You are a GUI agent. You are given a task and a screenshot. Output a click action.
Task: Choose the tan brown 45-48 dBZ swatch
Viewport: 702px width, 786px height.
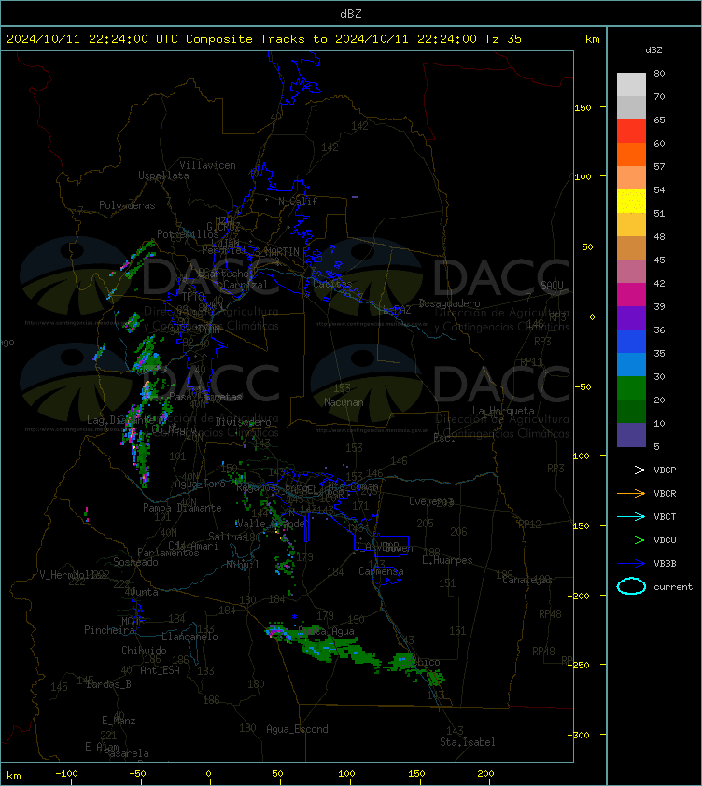tap(631, 247)
